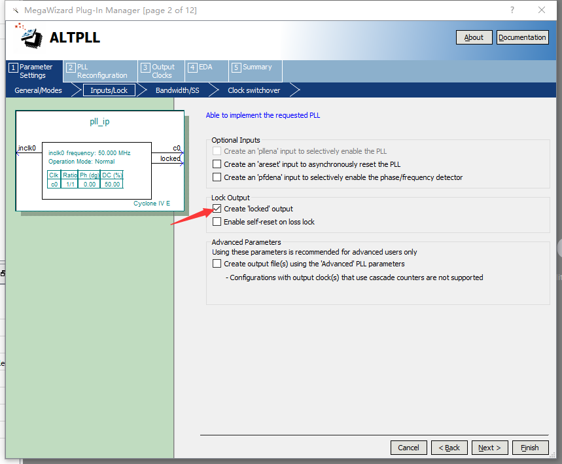Click the c0 output port label
562x464 pixels.
(x=177, y=148)
